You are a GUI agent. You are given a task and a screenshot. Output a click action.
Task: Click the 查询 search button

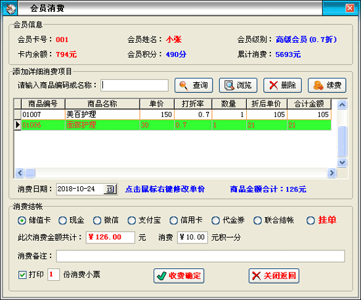click(194, 85)
